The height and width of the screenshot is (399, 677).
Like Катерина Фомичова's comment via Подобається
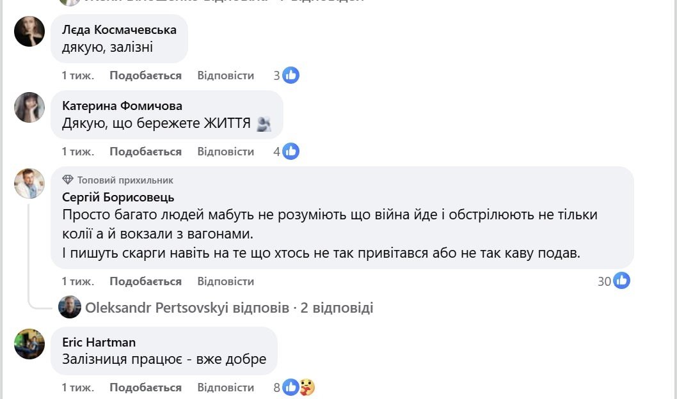145,152
